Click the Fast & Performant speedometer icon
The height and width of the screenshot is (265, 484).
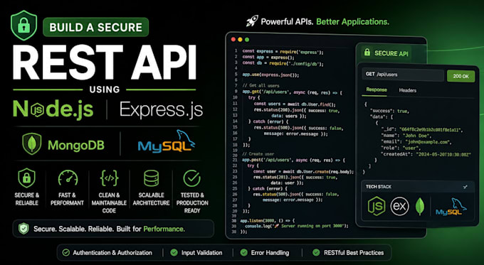coord(68,178)
